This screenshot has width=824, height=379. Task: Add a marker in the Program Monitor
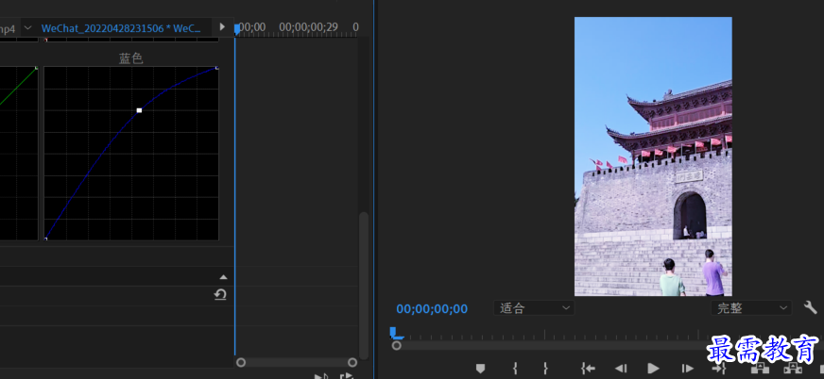(480, 369)
